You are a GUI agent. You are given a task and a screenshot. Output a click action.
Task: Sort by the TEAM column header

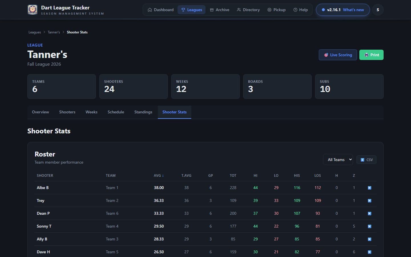coord(111,176)
